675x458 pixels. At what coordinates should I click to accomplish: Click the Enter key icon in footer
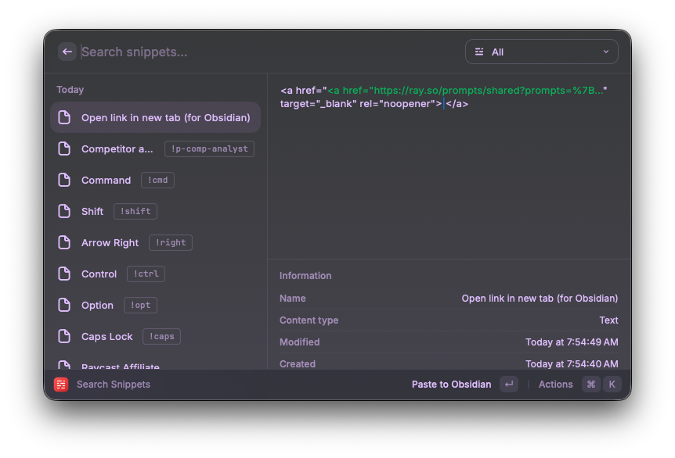coord(509,385)
